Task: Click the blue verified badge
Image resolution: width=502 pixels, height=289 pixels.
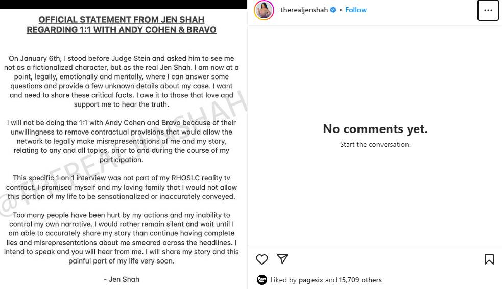Action: [333, 10]
